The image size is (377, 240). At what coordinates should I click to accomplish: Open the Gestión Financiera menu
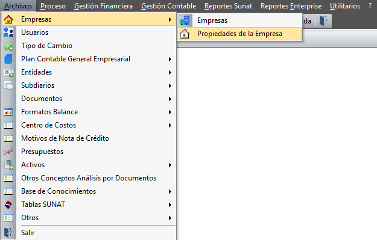(103, 6)
